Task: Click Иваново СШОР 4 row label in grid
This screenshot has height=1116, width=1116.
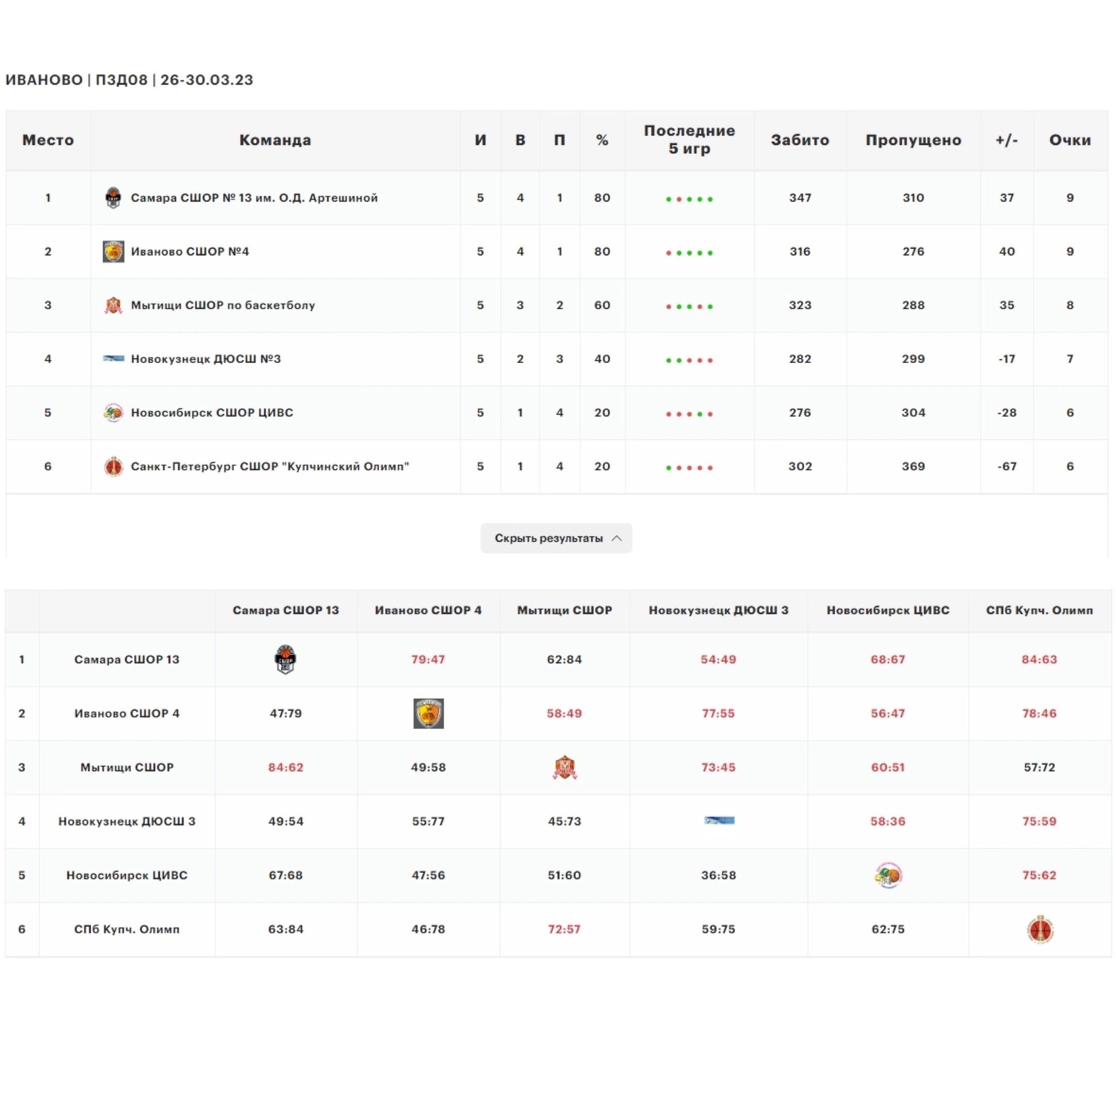Action: pyautogui.click(x=127, y=714)
